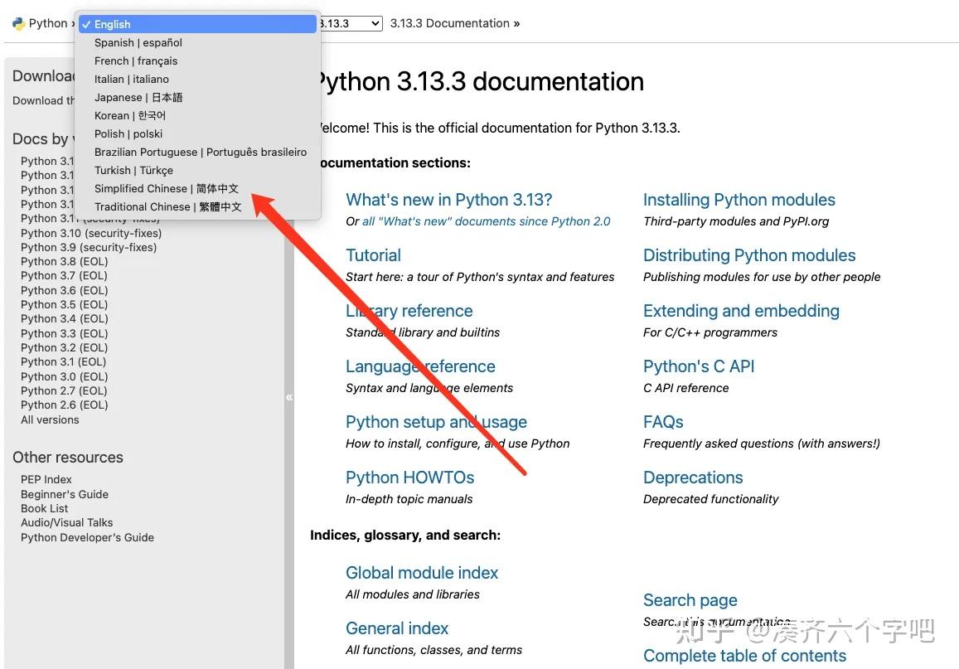Viewport: 959px width, 669px height.
Task: Choose Simplified Chinese | 简体中文 language option
Action: (x=166, y=188)
